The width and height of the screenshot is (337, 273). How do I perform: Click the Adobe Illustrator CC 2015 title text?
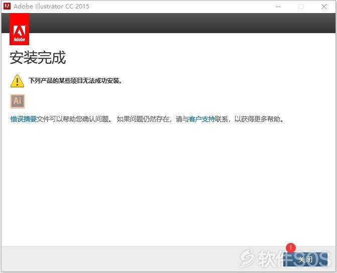click(51, 6)
